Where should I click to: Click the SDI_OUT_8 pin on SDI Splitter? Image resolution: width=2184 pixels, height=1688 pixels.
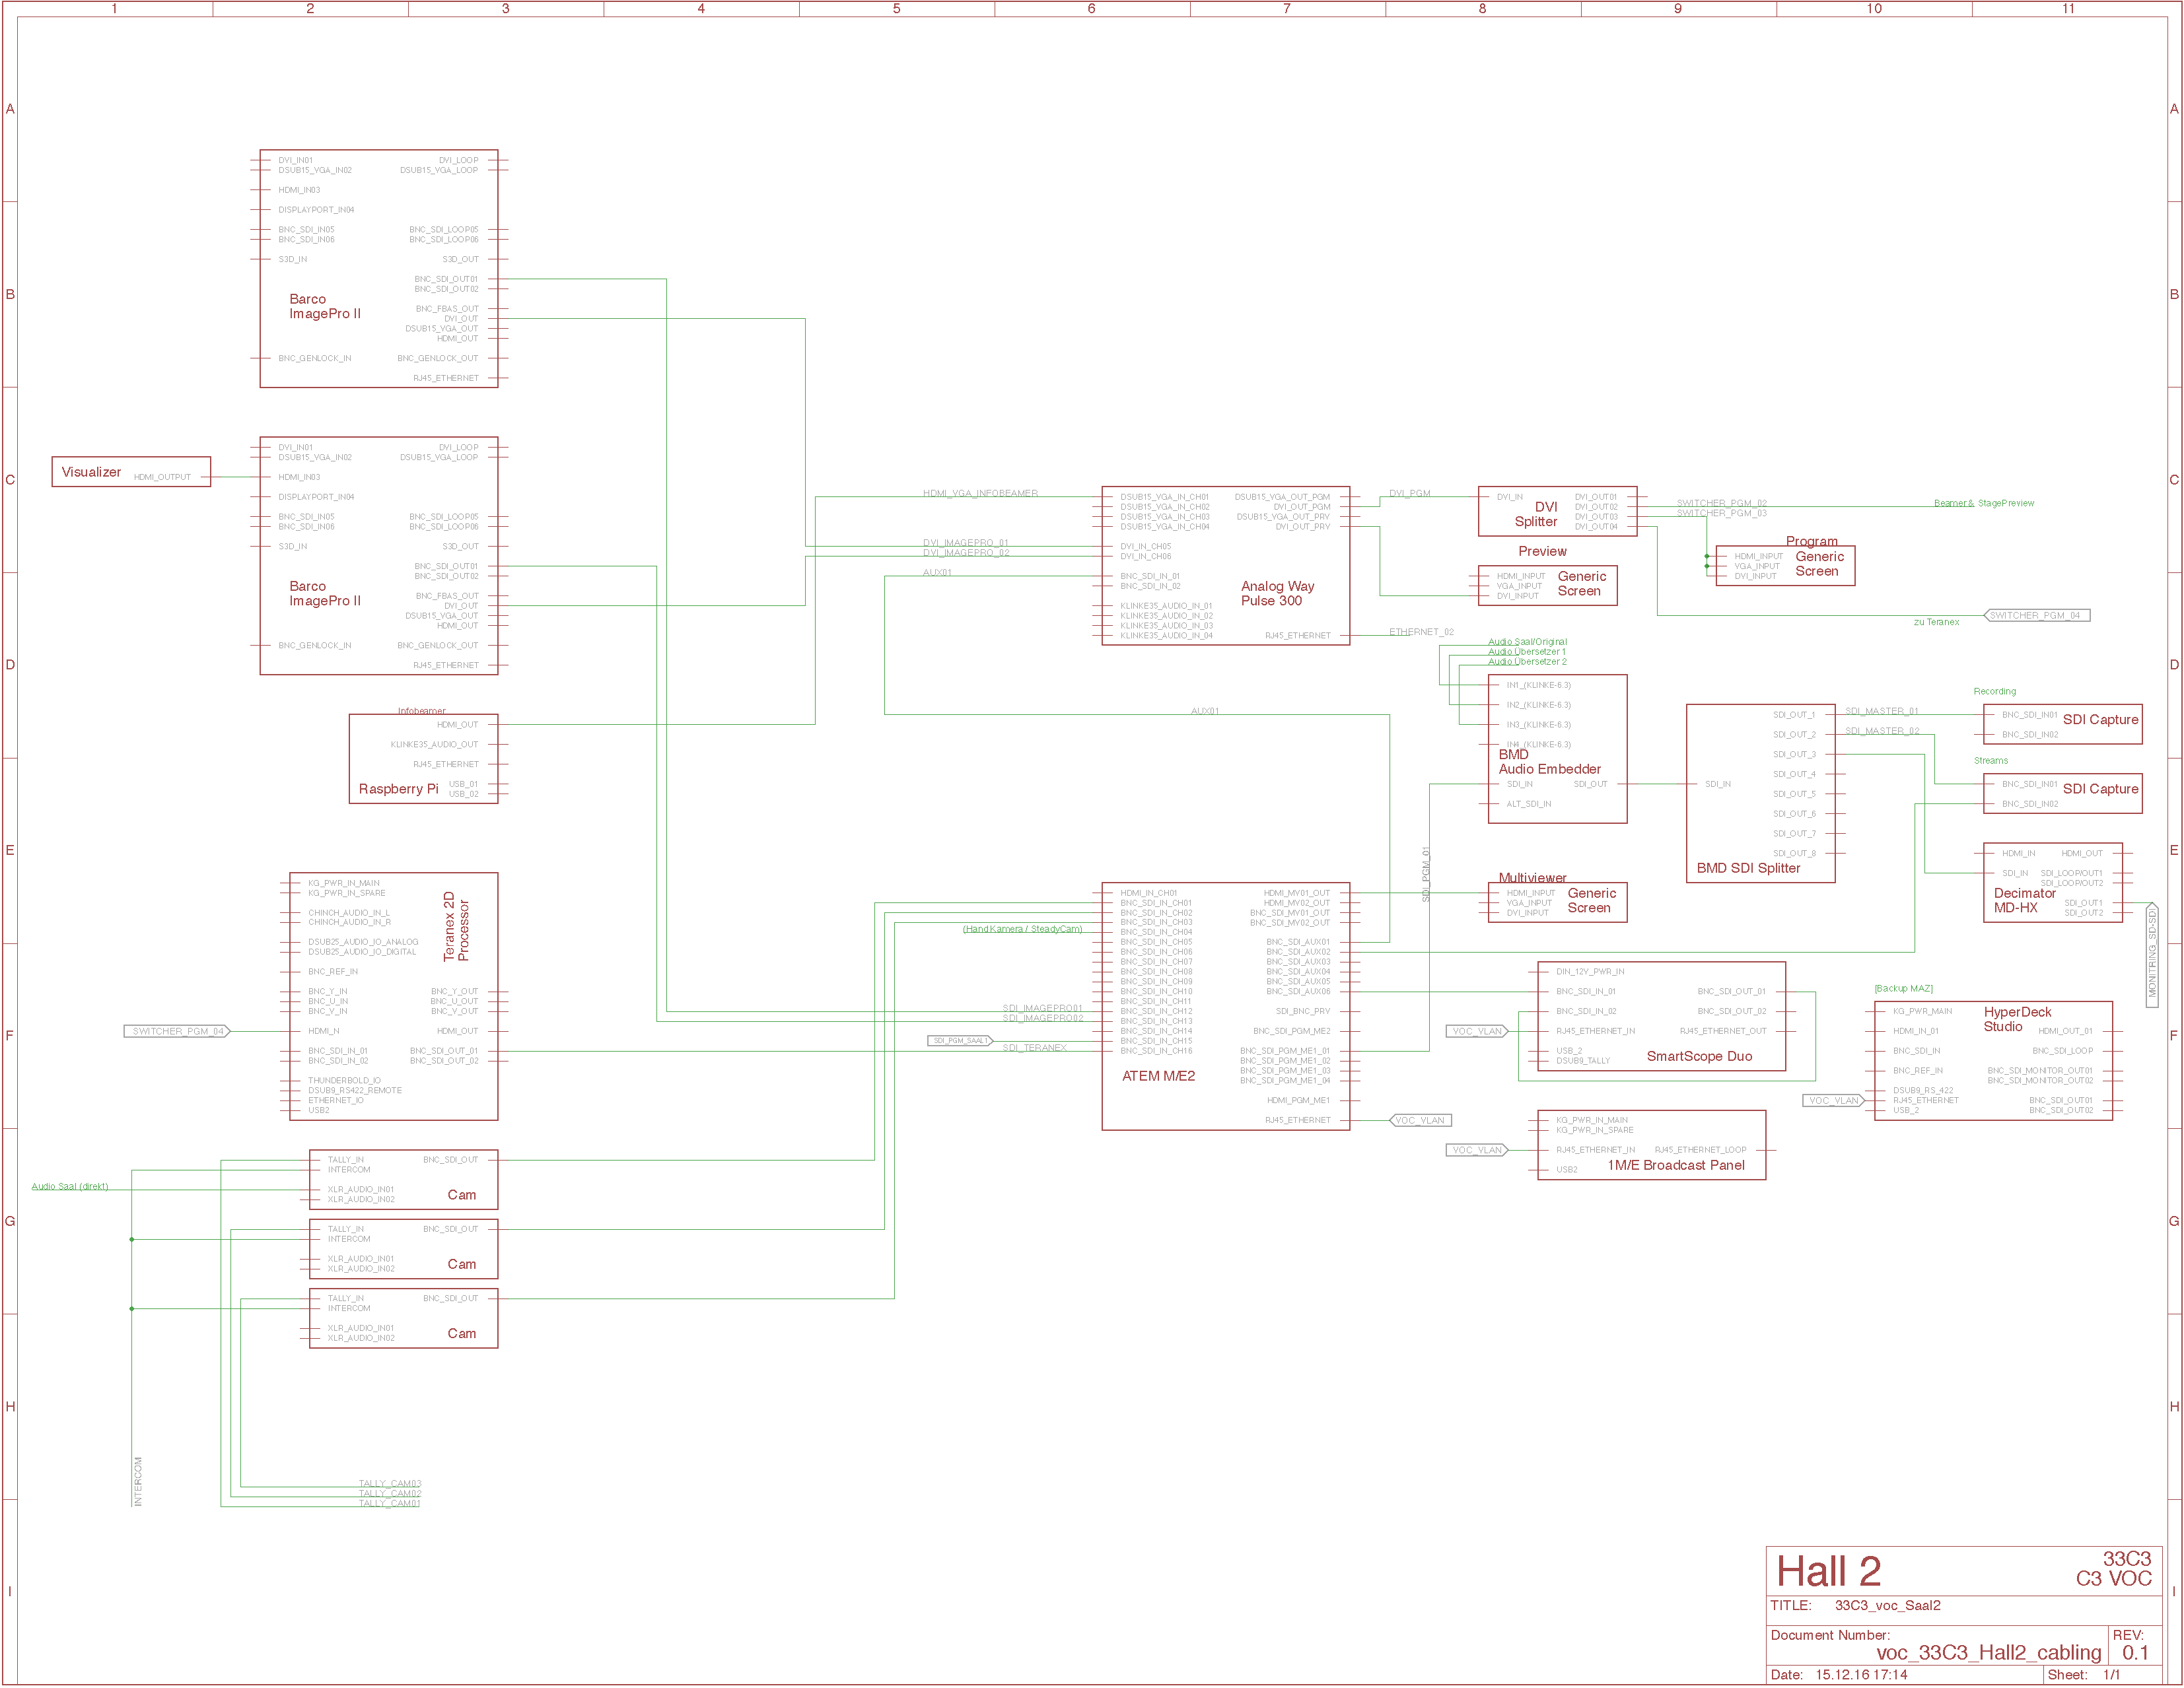[x=1794, y=854]
